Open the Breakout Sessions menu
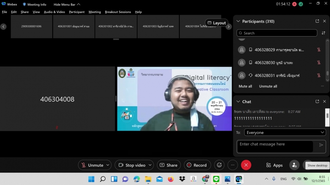Viewport: 330px width, 185px height. [118, 12]
